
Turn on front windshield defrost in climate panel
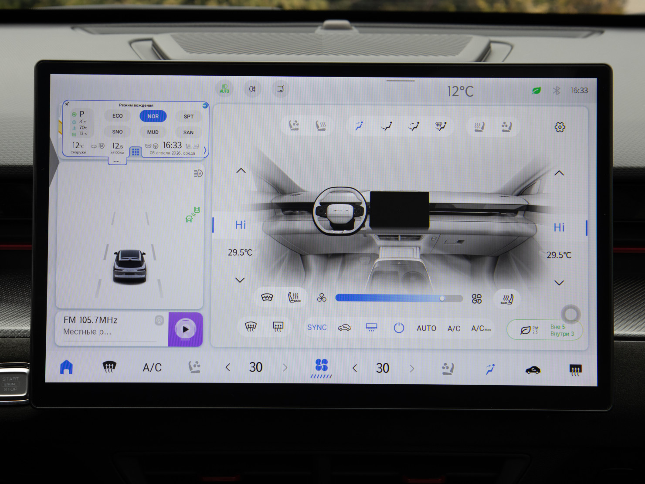point(251,327)
